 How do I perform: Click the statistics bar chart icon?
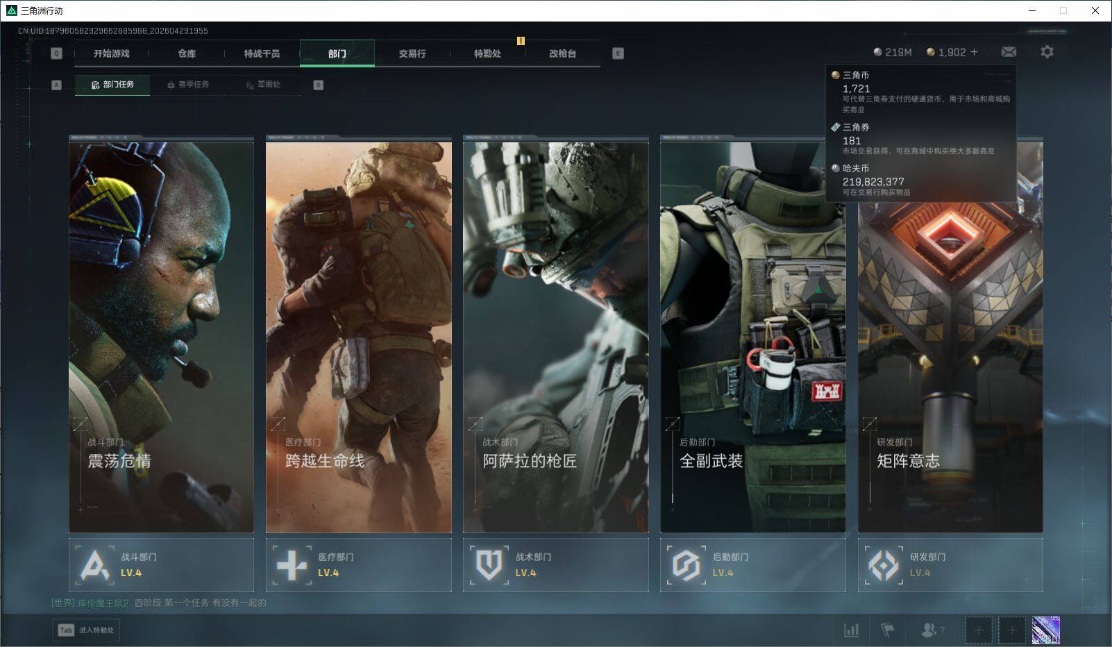(851, 630)
